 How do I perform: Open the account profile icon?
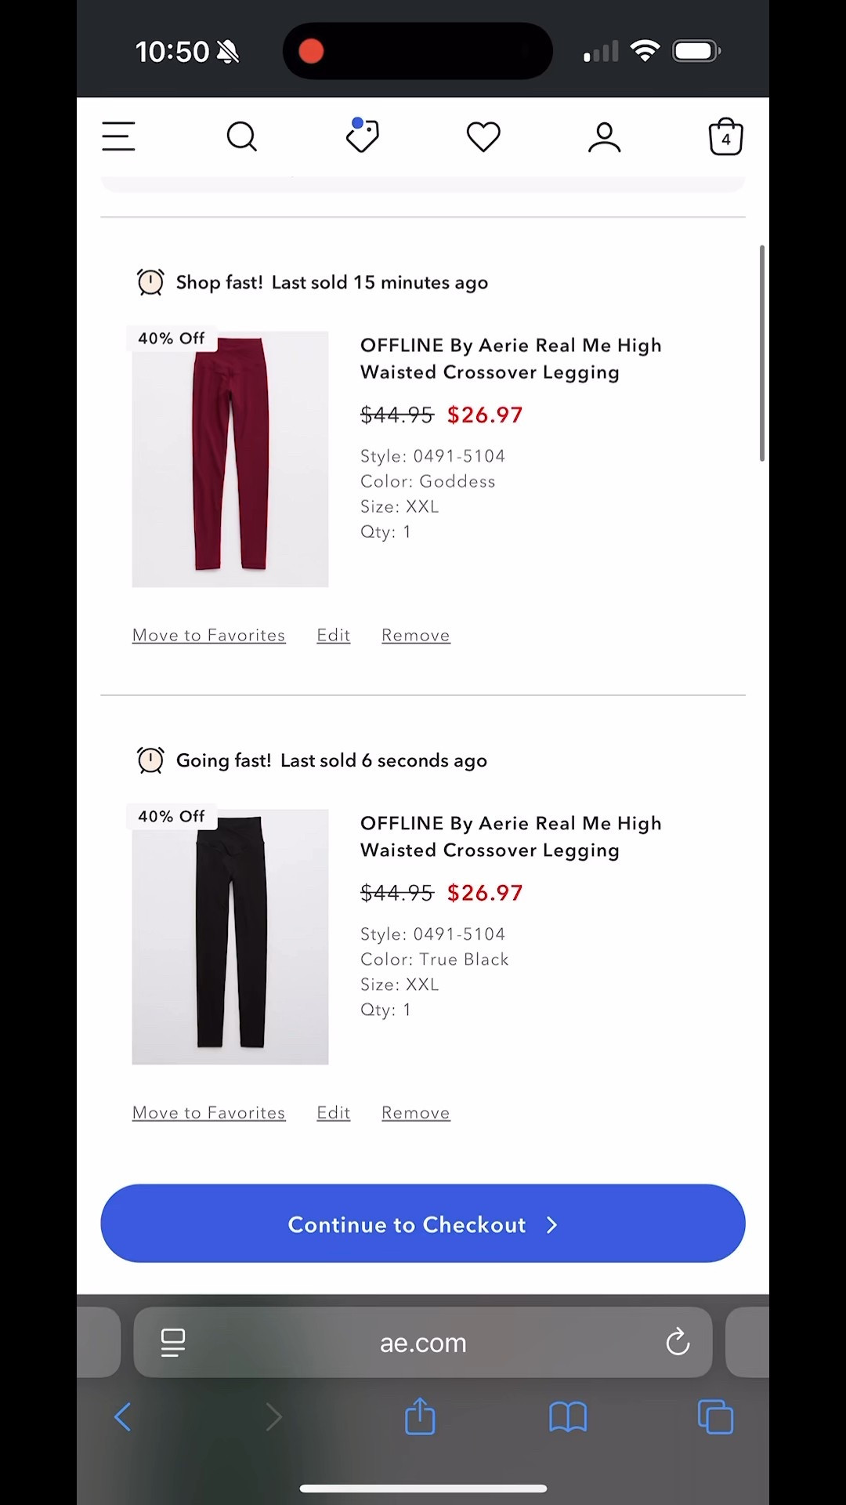coord(604,136)
